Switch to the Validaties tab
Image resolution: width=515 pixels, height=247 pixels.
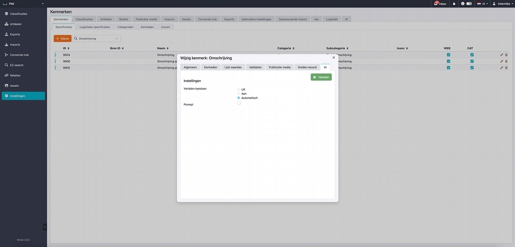pyautogui.click(x=255, y=67)
